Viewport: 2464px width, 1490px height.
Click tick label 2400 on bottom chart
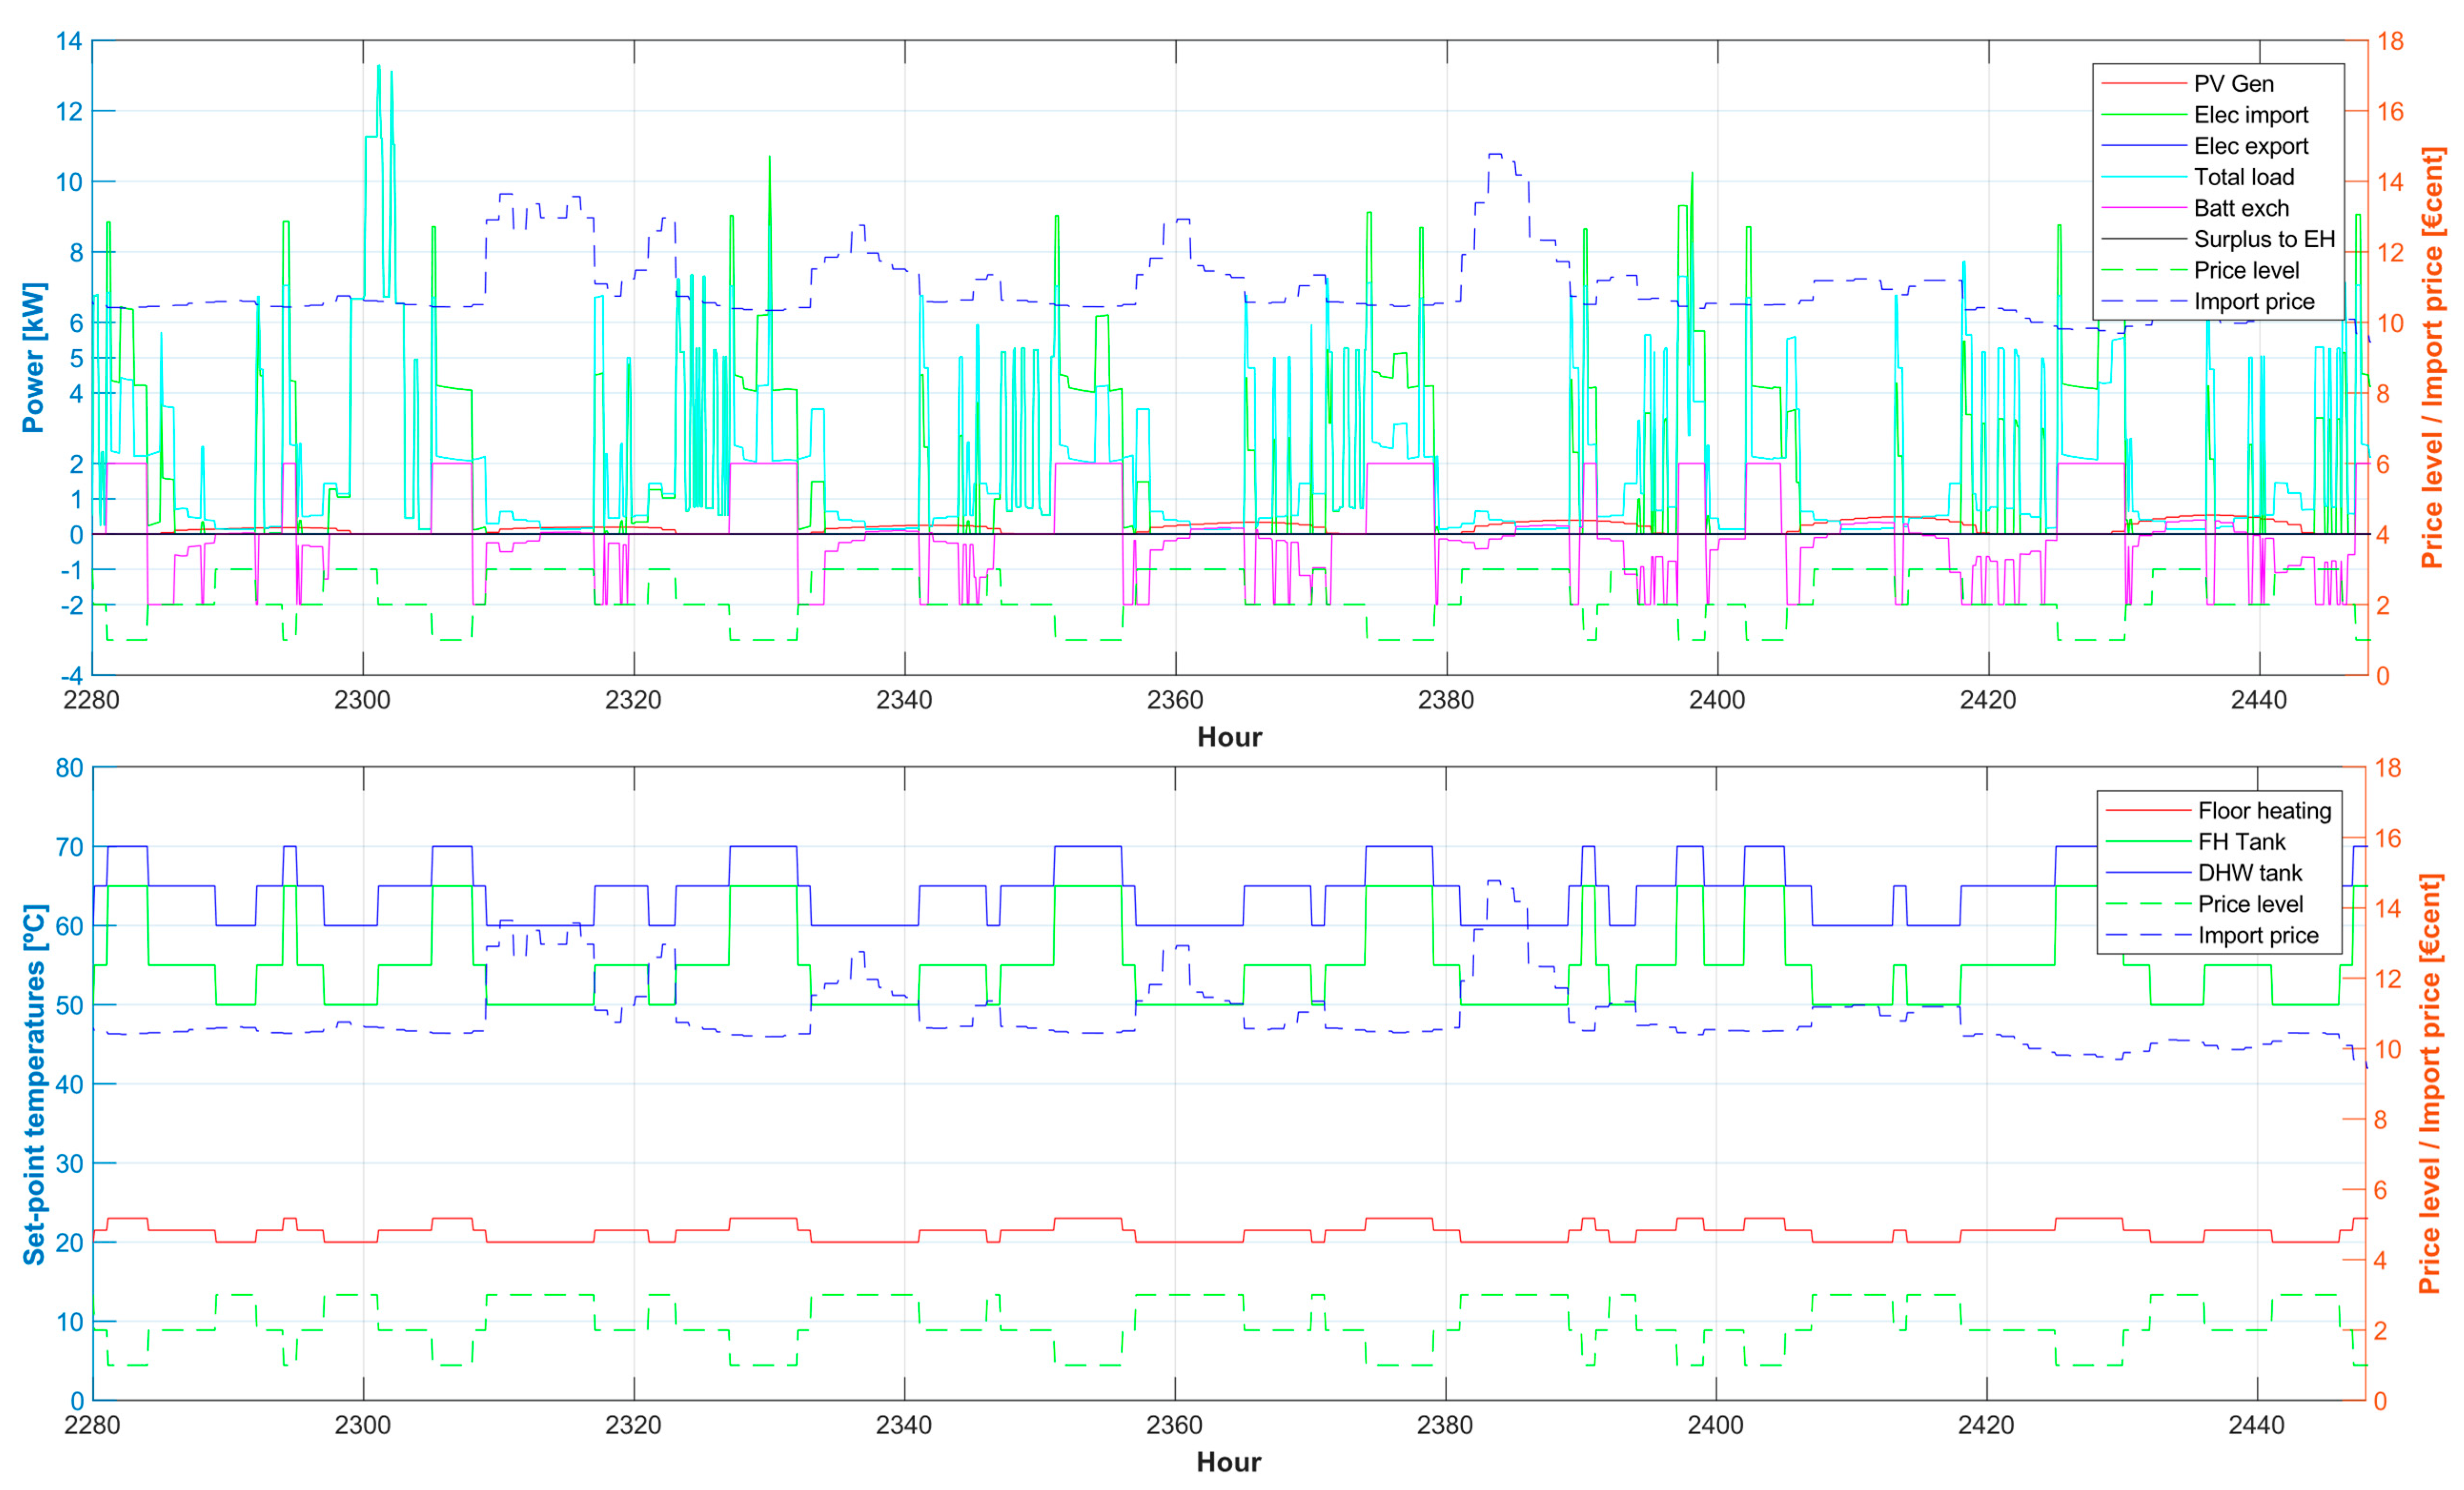[x=1715, y=1425]
